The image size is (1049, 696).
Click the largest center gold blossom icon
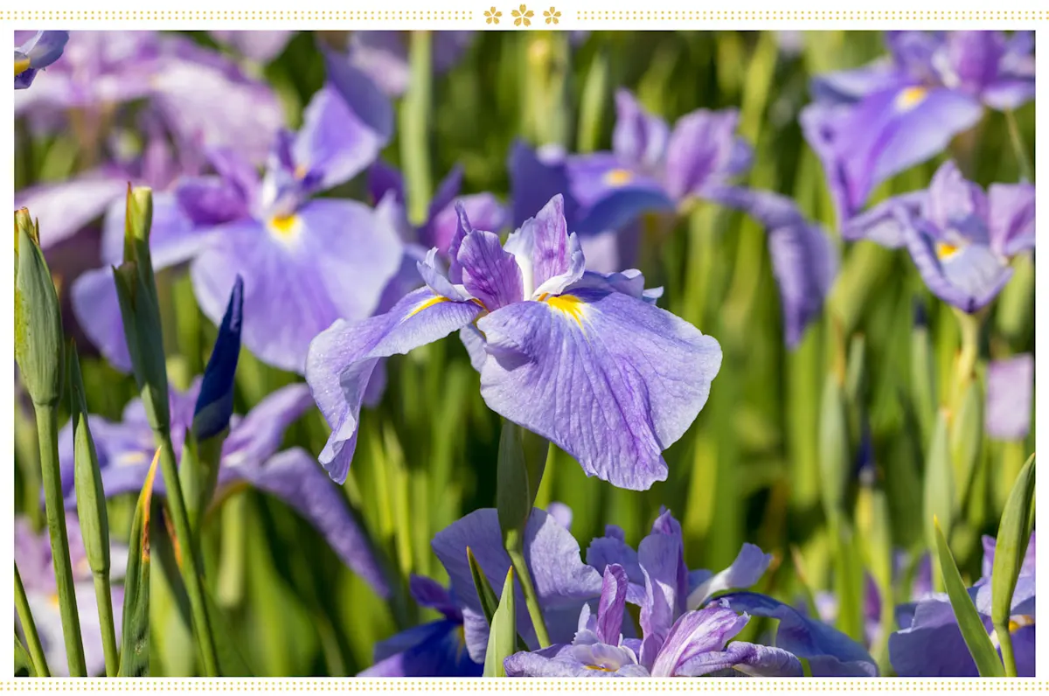click(522, 15)
